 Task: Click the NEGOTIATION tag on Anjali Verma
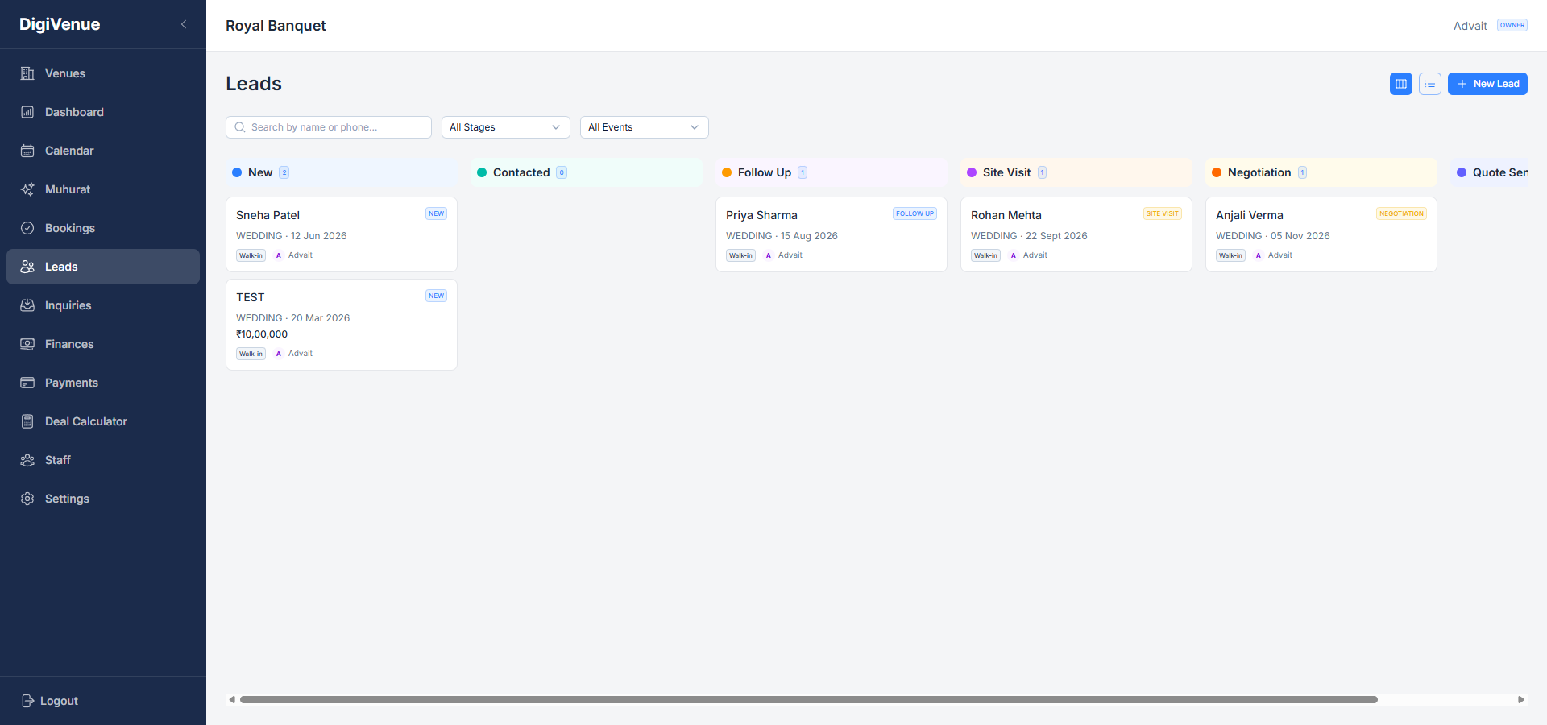(1401, 213)
